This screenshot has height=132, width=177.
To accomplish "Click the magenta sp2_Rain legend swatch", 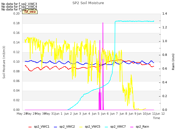I will (132, 127).
